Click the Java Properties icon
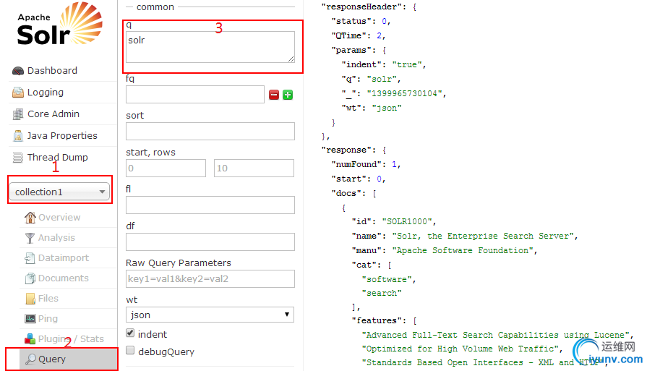647x371 pixels. [18, 136]
